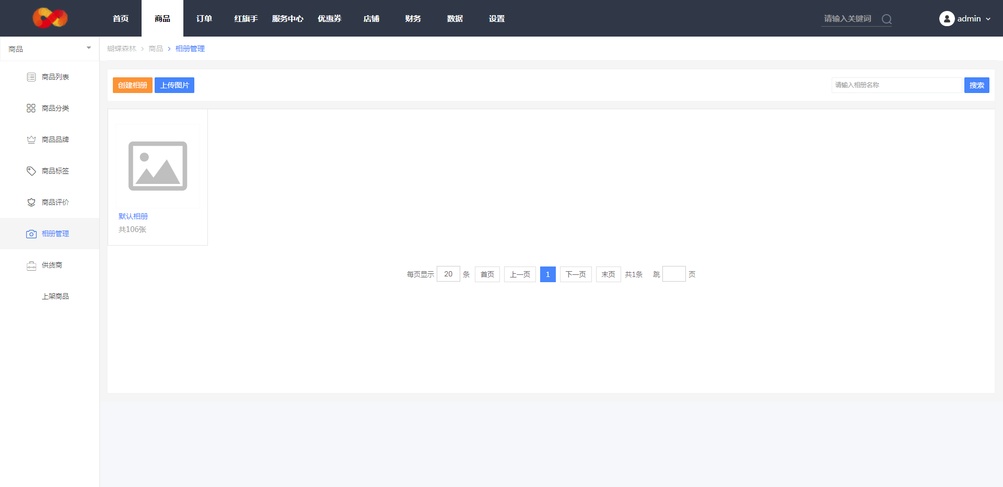Click the 相册管理 camera icon
Viewport: 1003px width, 487px height.
coord(31,234)
